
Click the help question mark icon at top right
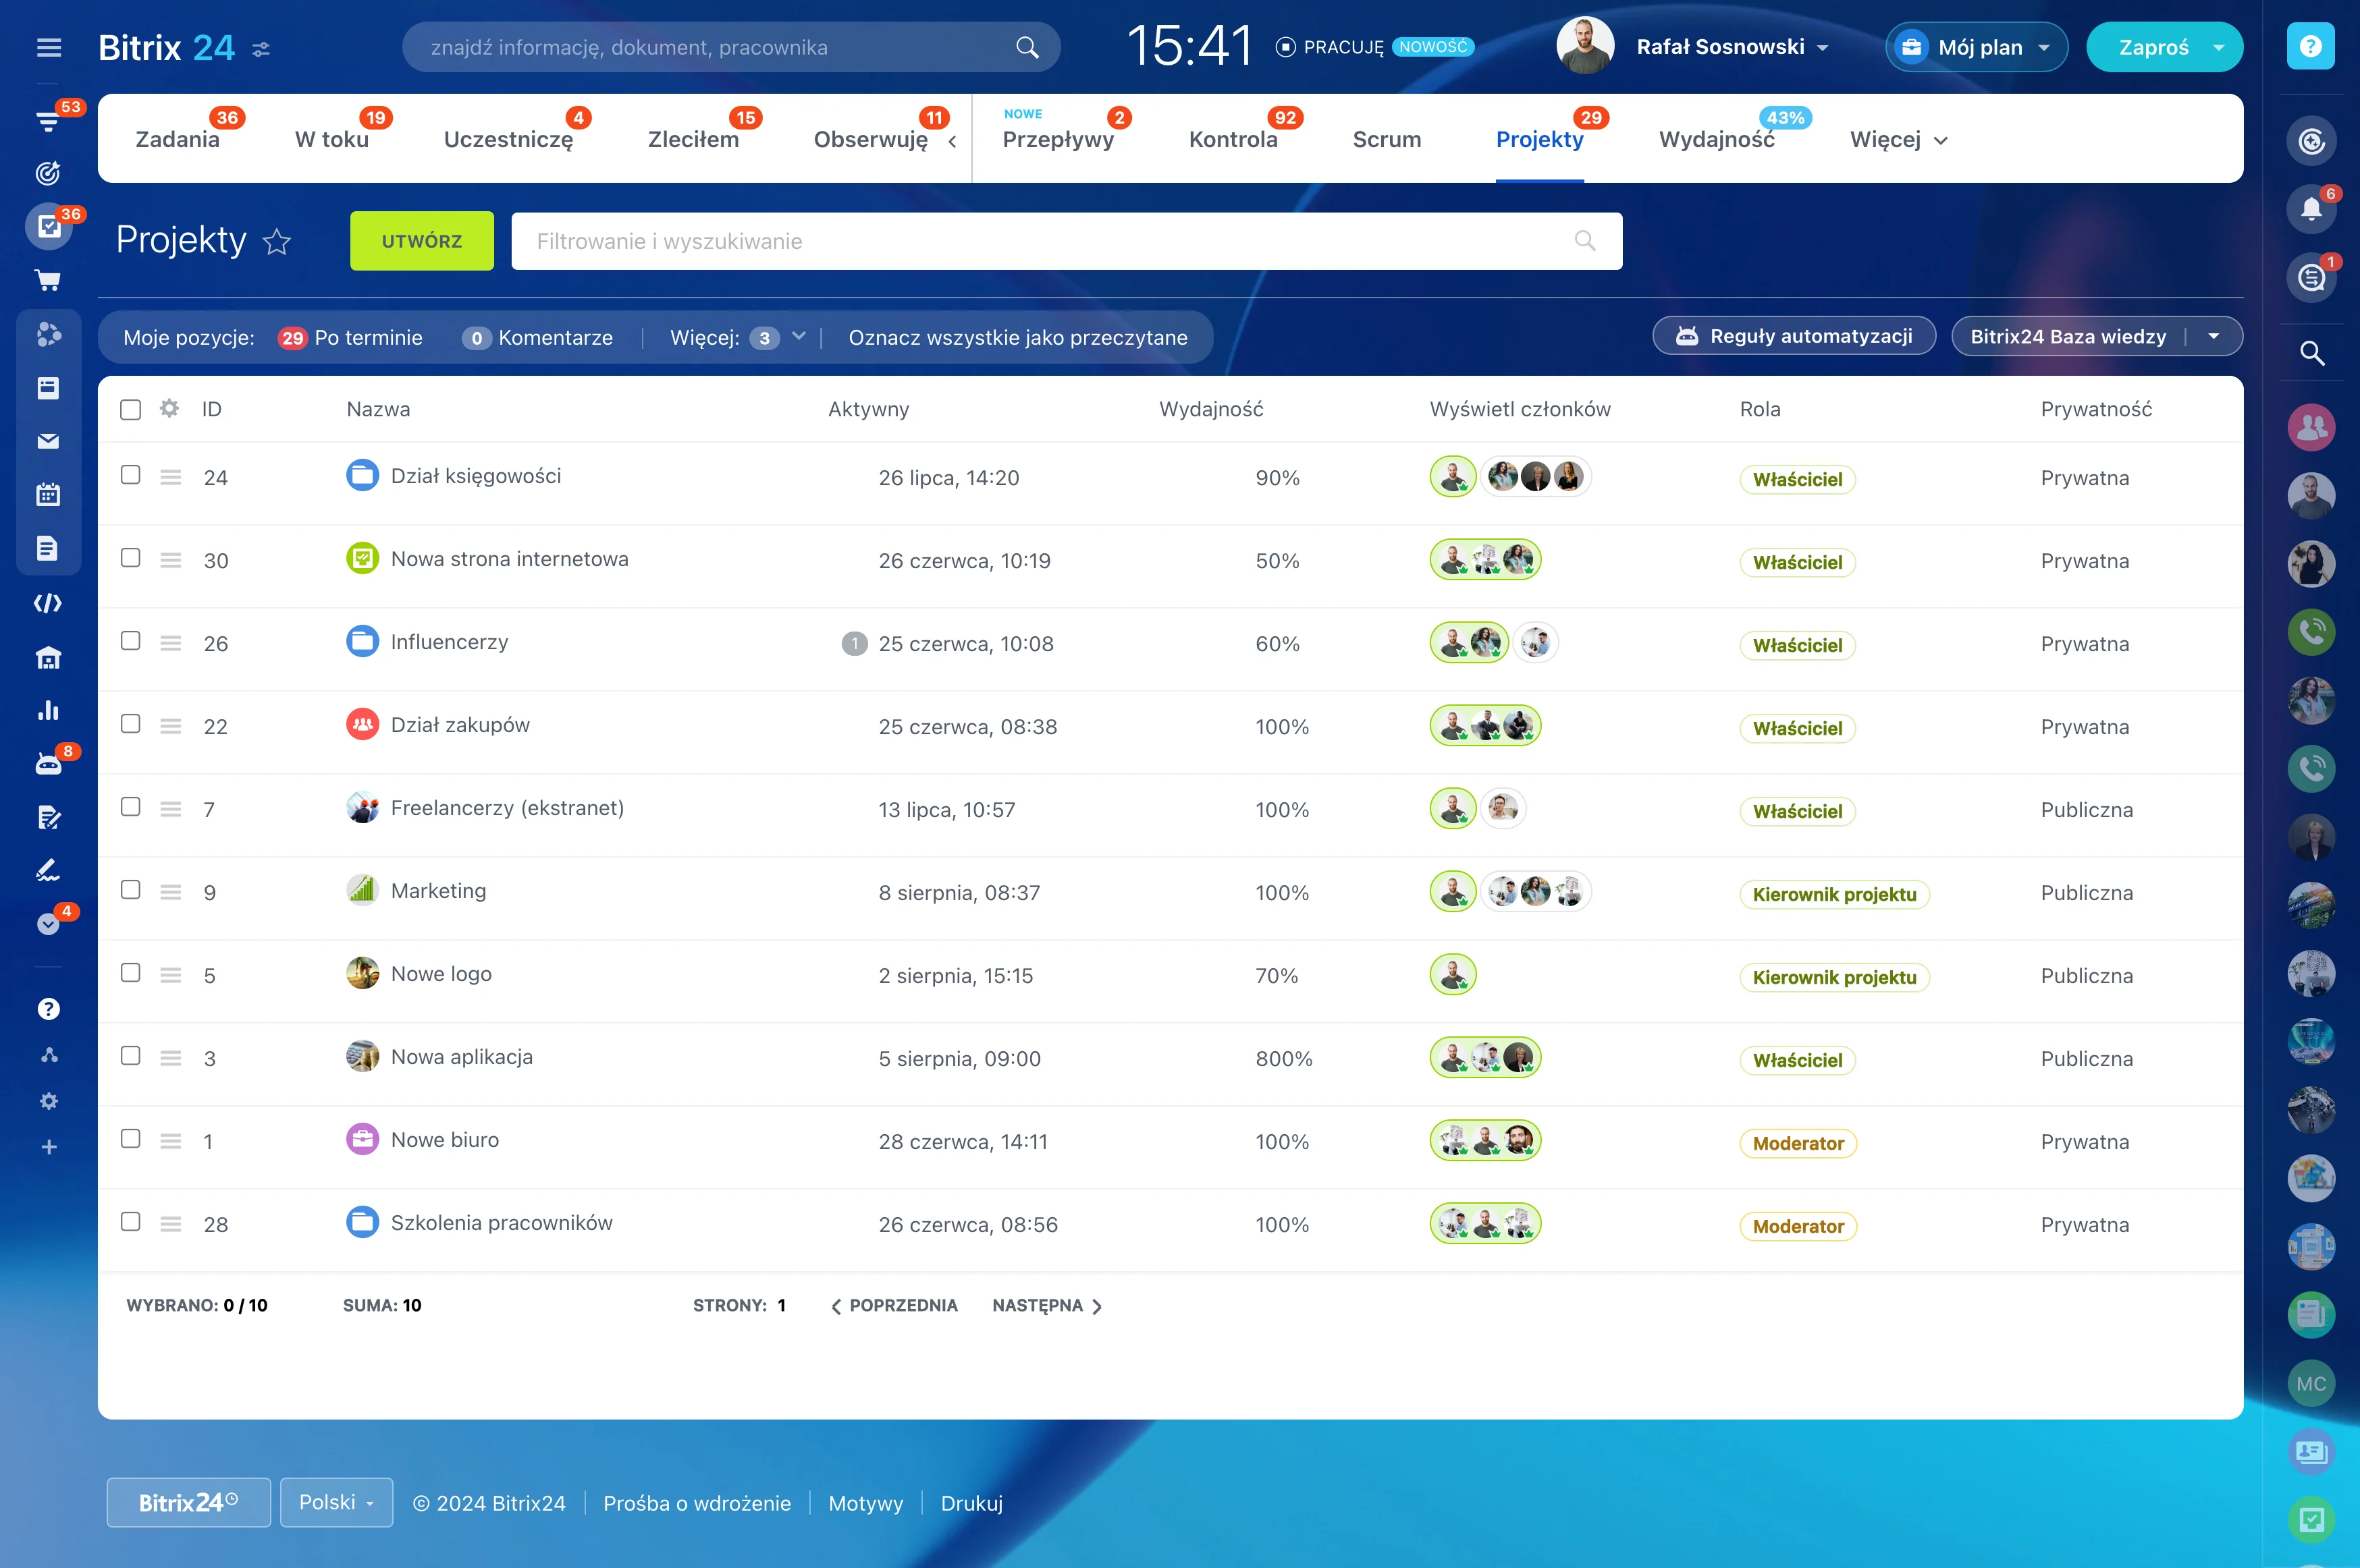click(x=2310, y=46)
